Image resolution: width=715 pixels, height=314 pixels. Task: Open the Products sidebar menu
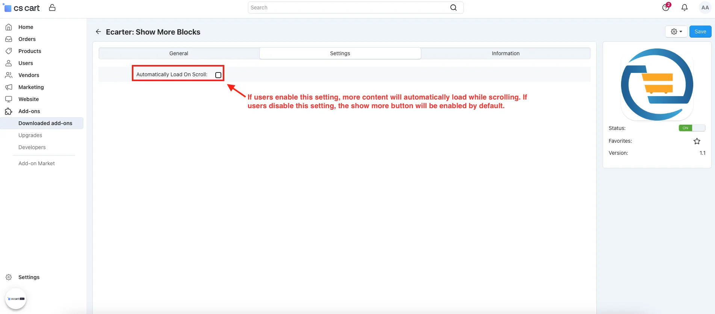click(x=30, y=51)
